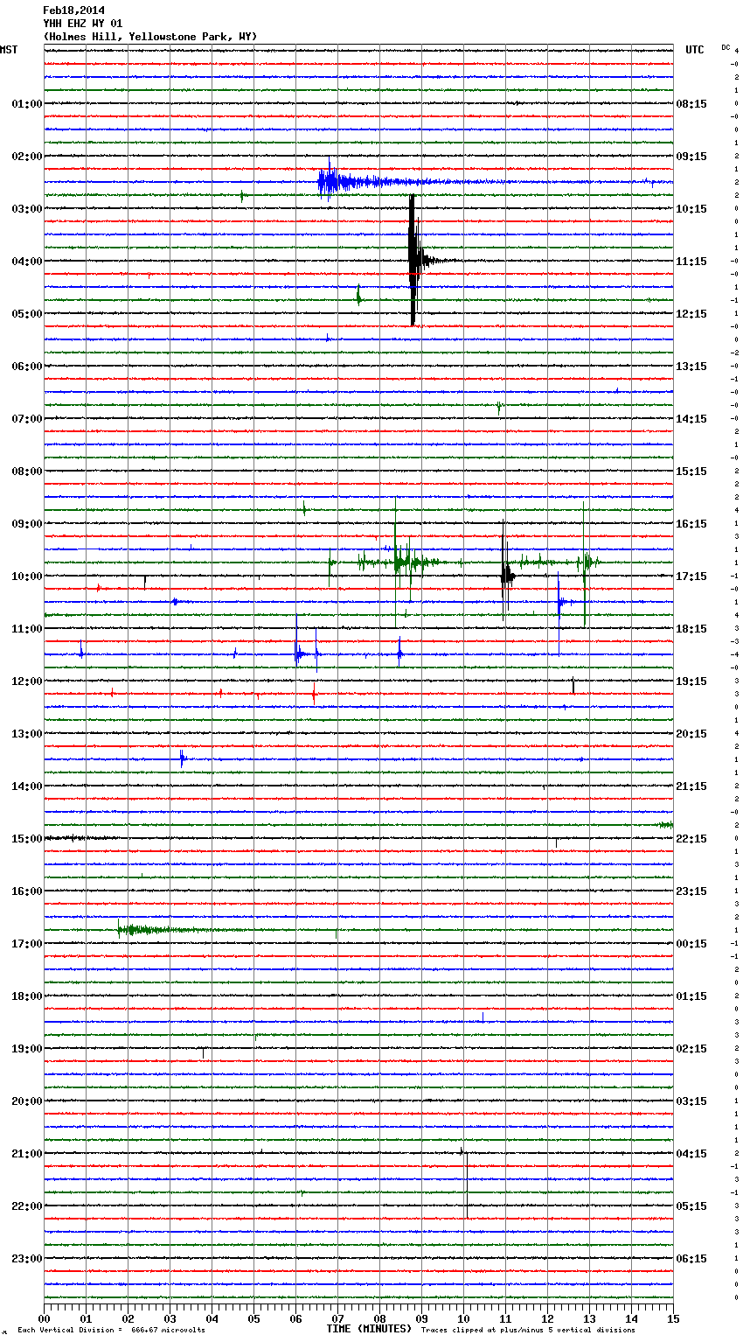743x1342 pixels.
Task: Select the 18:00 MST time label
Action: click(26, 996)
